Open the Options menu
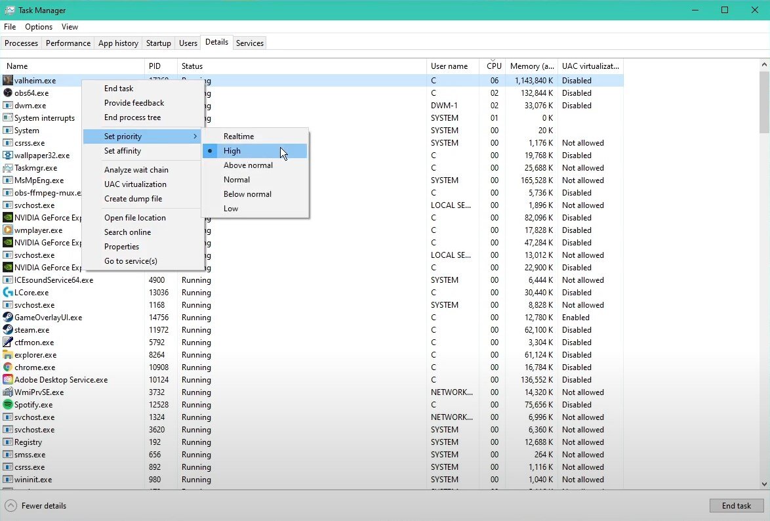 [39, 27]
